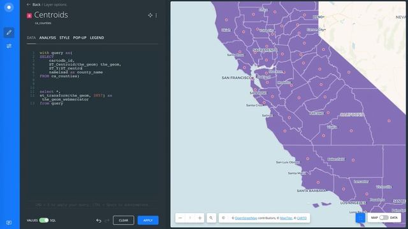Click the 'FROM ca_counties)' SQL line

click(59, 76)
